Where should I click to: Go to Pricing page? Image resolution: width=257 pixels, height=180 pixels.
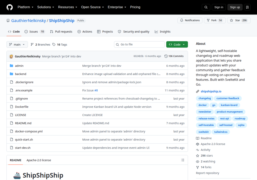coord(135,7)
